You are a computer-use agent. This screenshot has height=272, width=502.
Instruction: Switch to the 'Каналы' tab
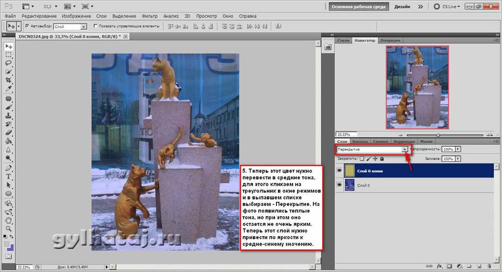coord(360,142)
